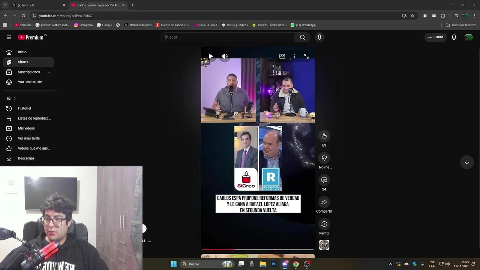
Task: Remix this Short
Action: pyautogui.click(x=324, y=224)
